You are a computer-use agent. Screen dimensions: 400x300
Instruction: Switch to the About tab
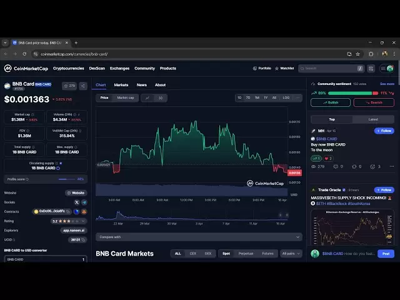tap(160, 85)
